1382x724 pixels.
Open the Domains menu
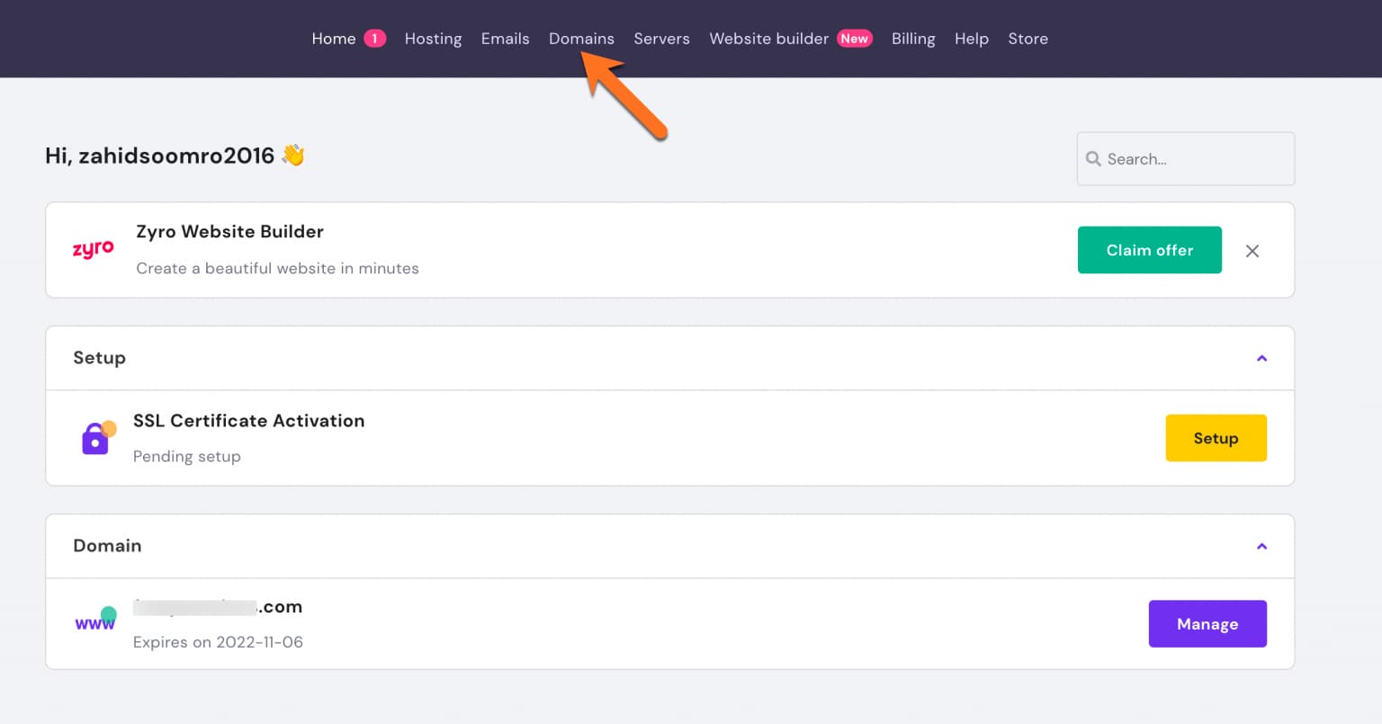click(581, 39)
